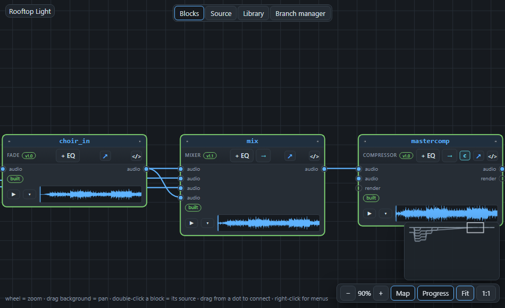The width and height of the screenshot is (505, 308).
Task: Click the built status badge on choir_in
Action: [15, 179]
